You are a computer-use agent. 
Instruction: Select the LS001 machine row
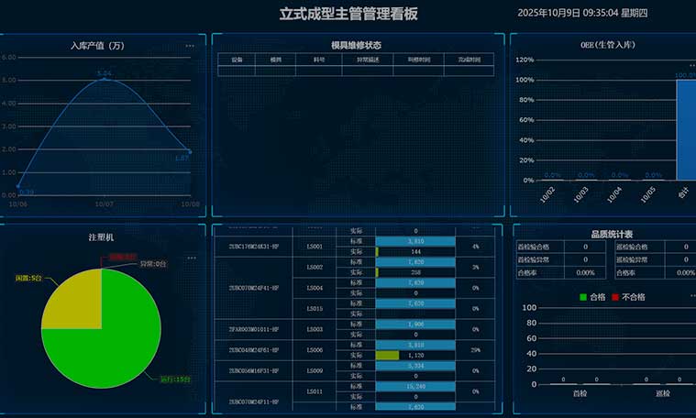click(315, 246)
